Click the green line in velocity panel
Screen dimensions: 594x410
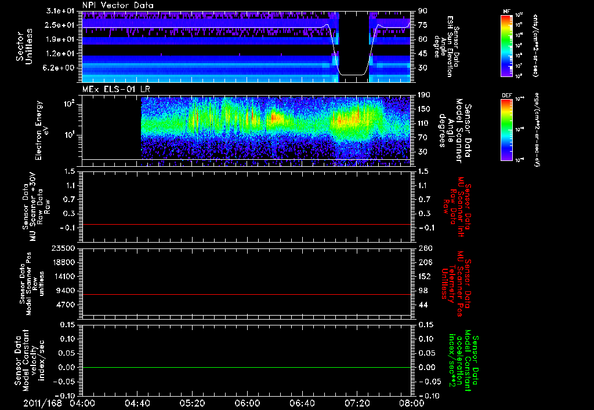click(x=247, y=367)
